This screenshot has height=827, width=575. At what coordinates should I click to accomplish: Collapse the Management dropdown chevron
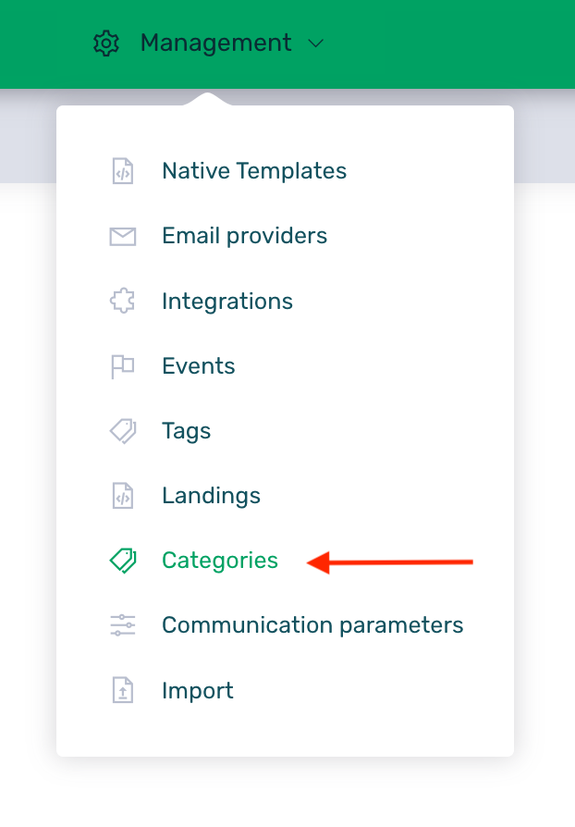click(x=315, y=43)
